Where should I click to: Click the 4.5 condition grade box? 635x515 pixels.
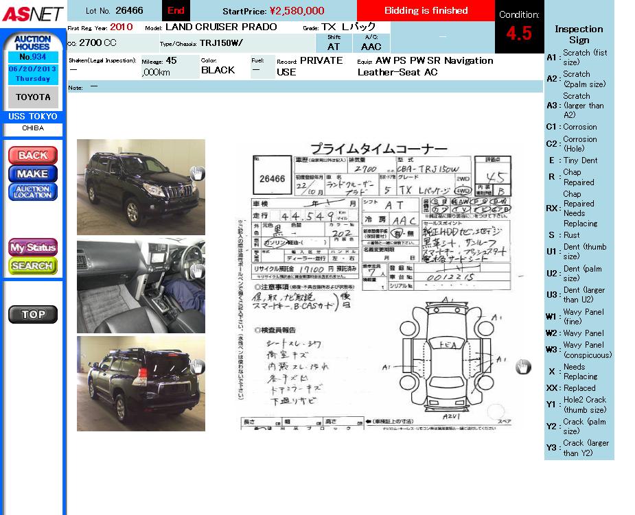(x=519, y=33)
